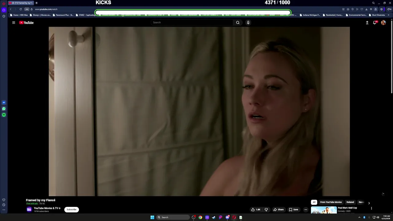Open the YouTube Movies & TV channel name
This screenshot has width=393, height=221.
pos(46,208)
